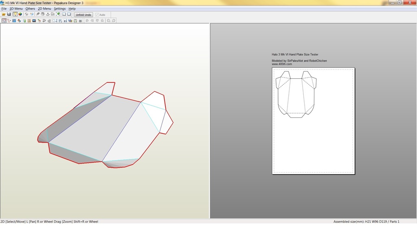
Task: Expand the Others menu
Action: [30, 9]
